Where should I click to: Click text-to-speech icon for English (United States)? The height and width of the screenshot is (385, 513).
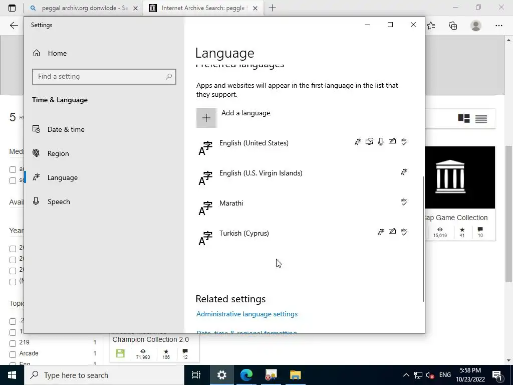(x=369, y=142)
